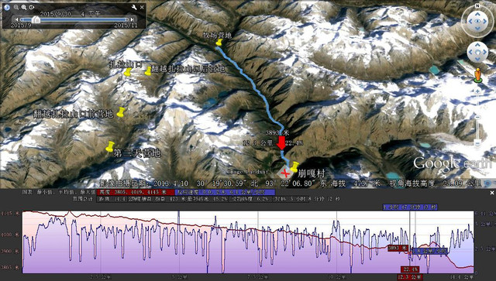
Task: Close the elevation profile panel
Action: tap(492, 193)
